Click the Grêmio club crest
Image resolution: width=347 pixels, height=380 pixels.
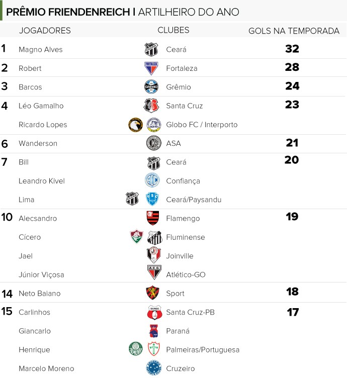click(151, 87)
